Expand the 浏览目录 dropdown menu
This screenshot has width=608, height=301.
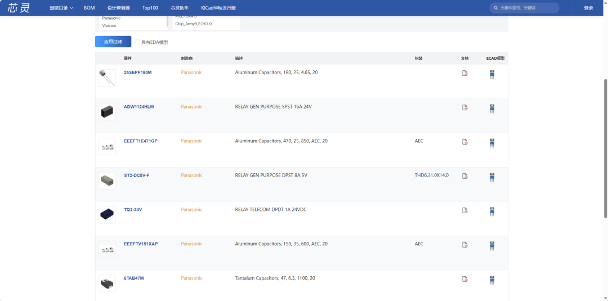(x=61, y=8)
